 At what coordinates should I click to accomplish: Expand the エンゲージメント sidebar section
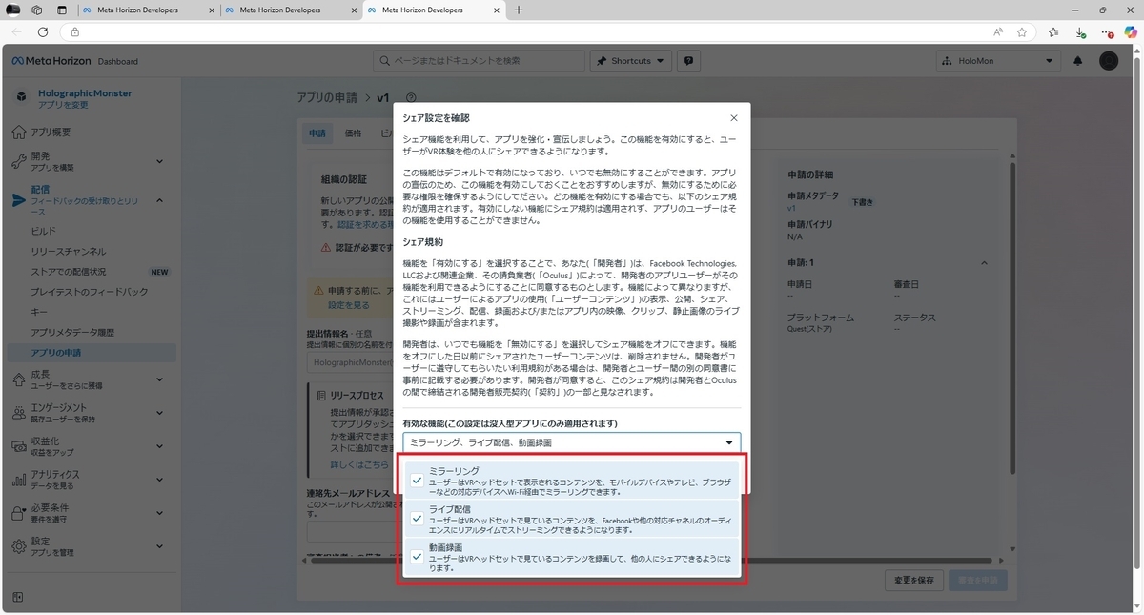[x=159, y=412]
